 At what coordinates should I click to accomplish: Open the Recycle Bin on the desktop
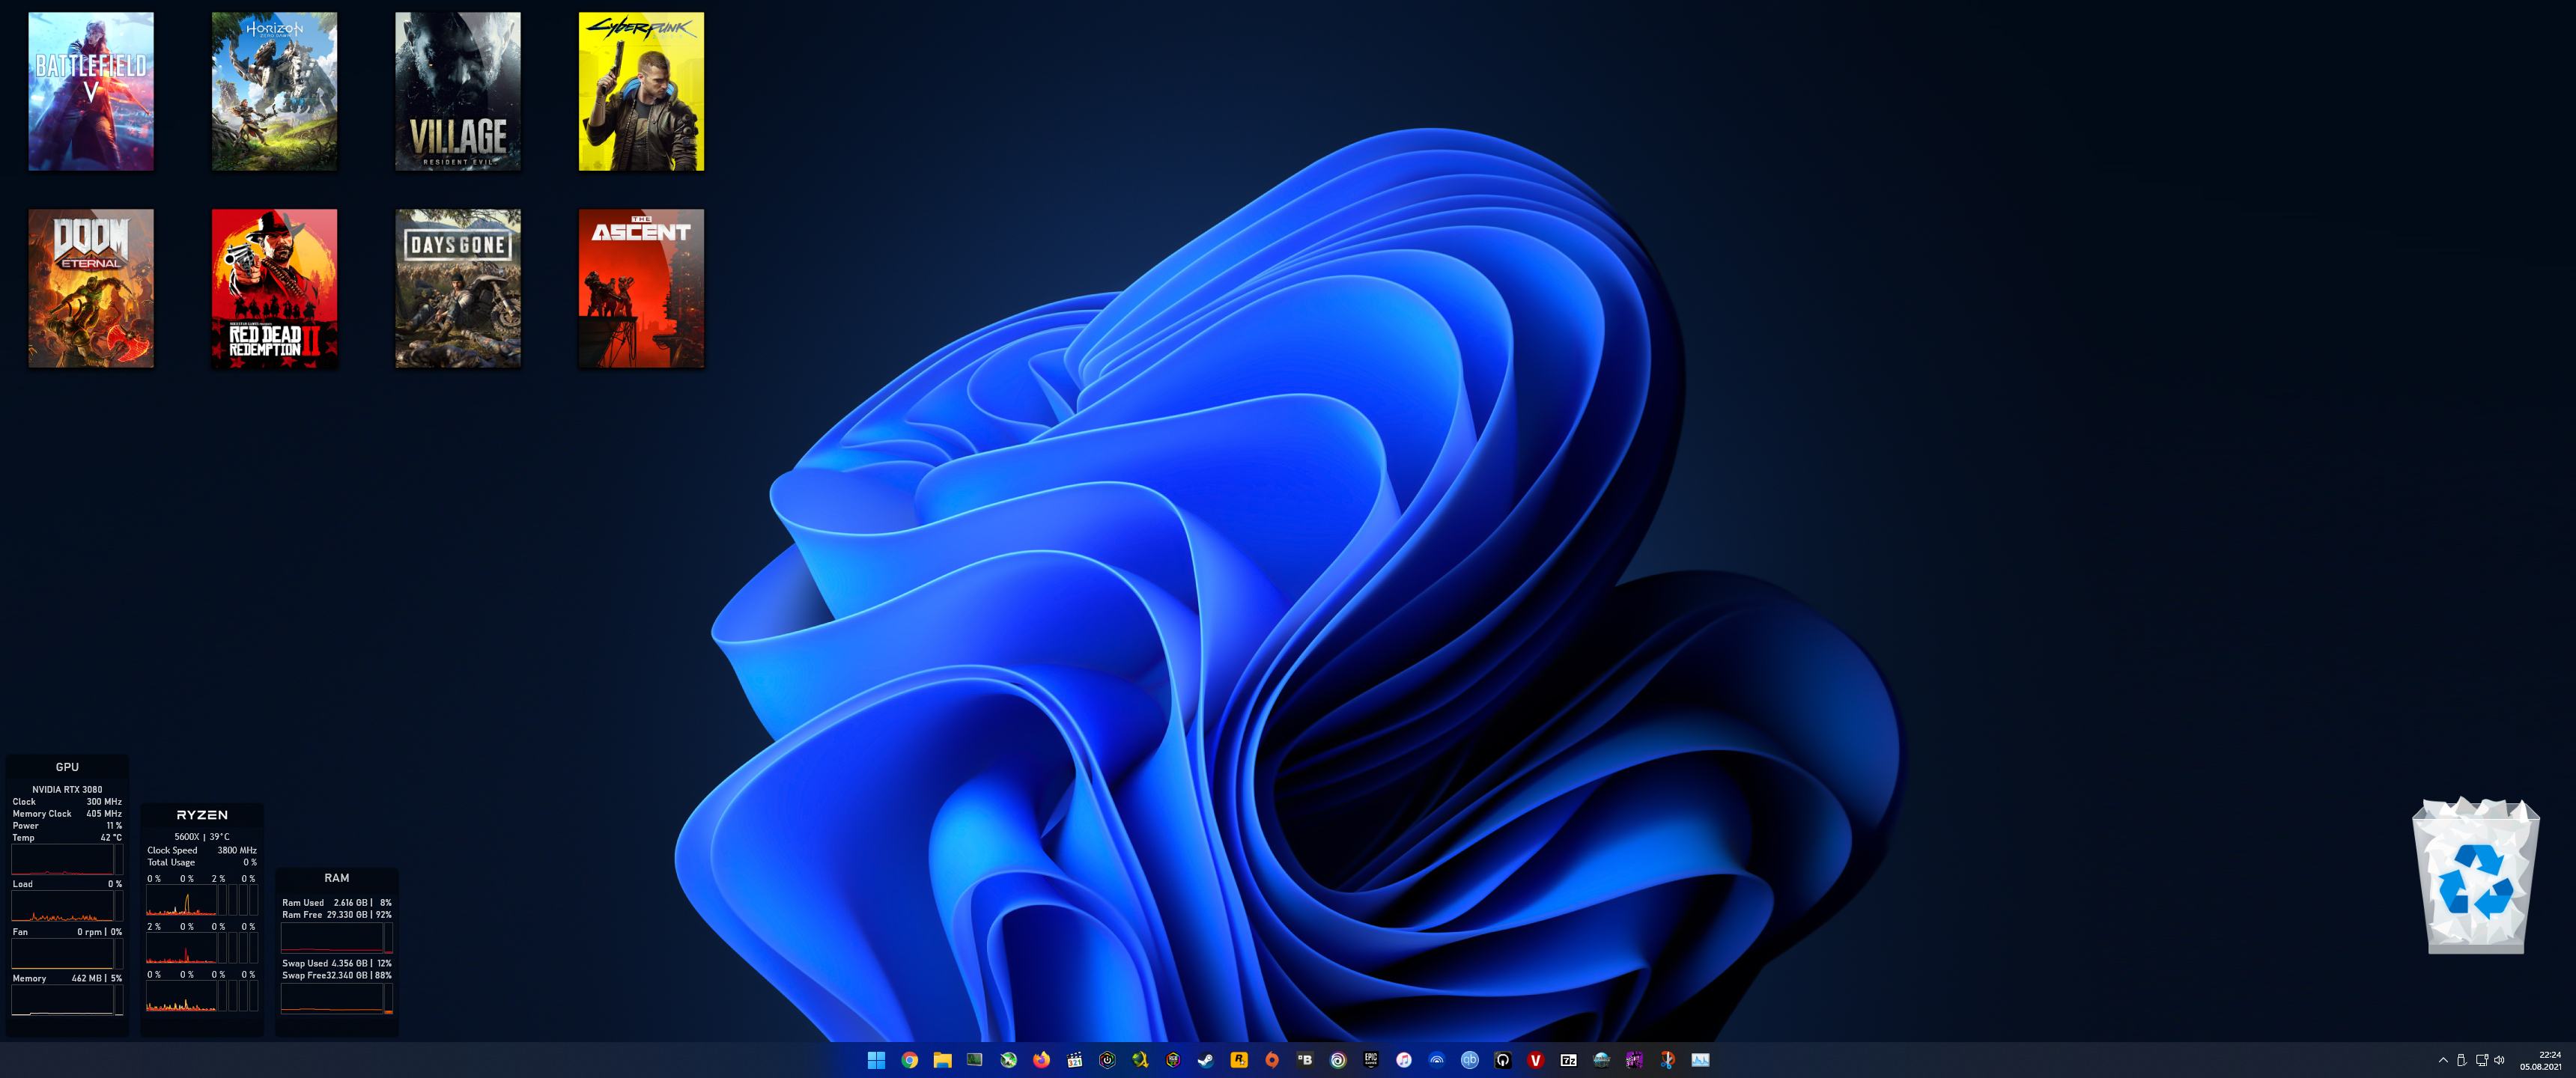[2476, 875]
